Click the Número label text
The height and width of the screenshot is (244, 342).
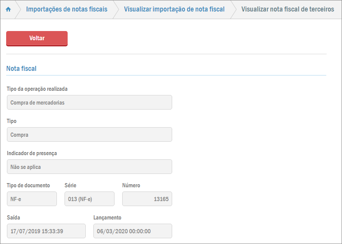click(131, 185)
